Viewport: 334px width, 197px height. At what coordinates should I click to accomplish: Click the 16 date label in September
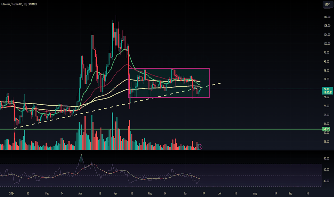click(307, 193)
